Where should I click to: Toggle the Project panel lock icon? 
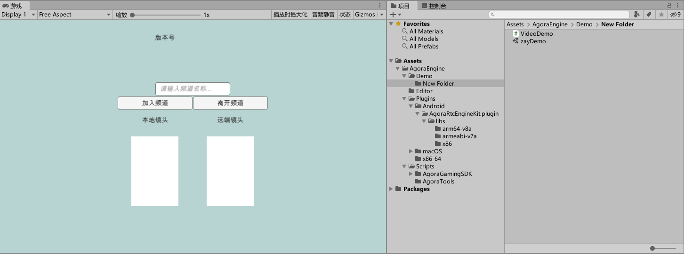[669, 5]
